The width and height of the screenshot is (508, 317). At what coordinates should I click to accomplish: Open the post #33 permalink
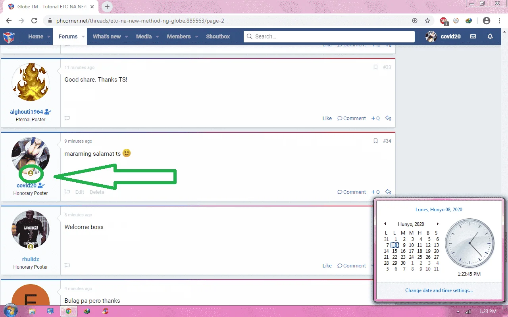pyautogui.click(x=387, y=67)
